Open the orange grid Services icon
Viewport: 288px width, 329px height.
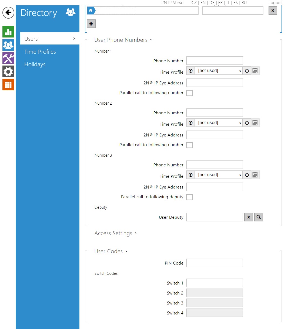tap(8, 85)
